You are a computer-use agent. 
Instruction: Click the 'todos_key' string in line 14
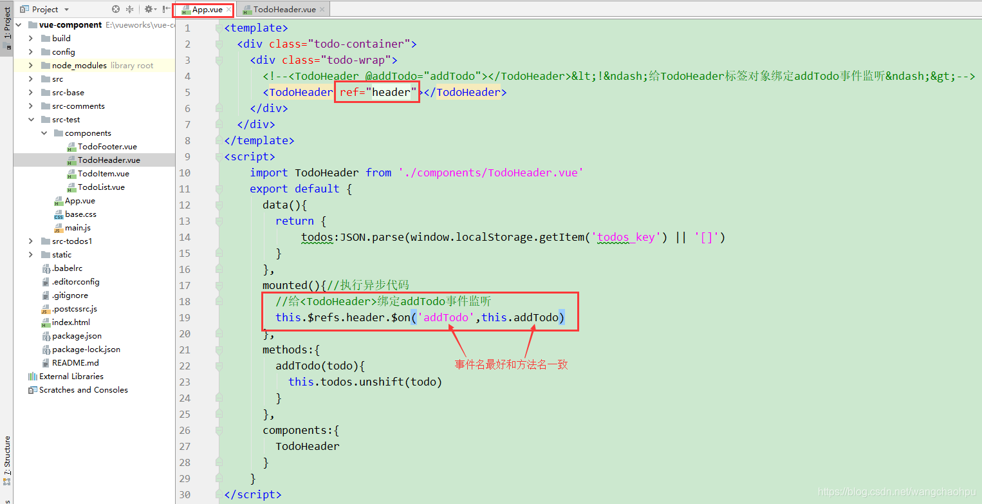626,237
